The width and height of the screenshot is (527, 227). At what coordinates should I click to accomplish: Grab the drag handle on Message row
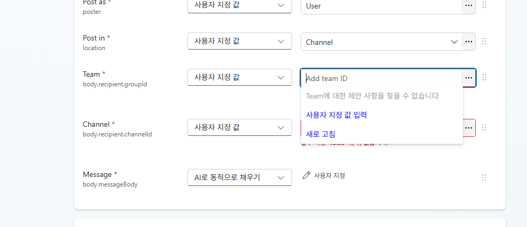(x=484, y=177)
